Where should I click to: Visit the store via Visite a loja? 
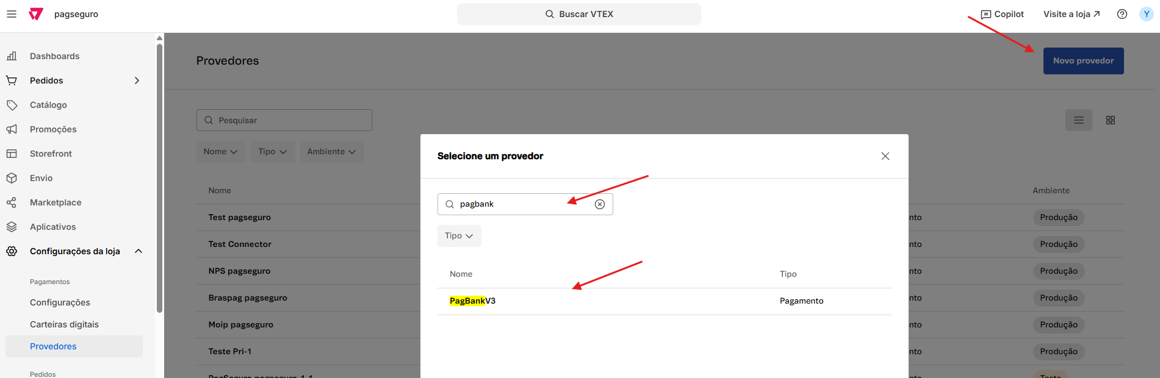point(1072,14)
